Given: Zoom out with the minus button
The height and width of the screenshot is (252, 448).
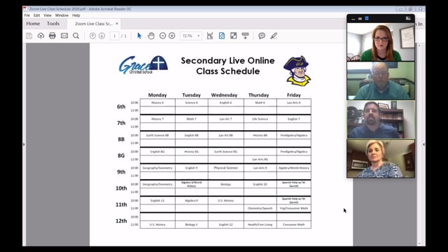Looking at the screenshot, I should (x=162, y=36).
